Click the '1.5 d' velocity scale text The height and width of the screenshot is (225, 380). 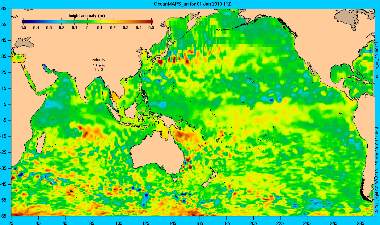tap(99, 69)
